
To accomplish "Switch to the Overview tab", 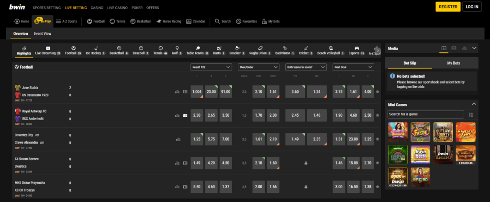I will tap(21, 34).
